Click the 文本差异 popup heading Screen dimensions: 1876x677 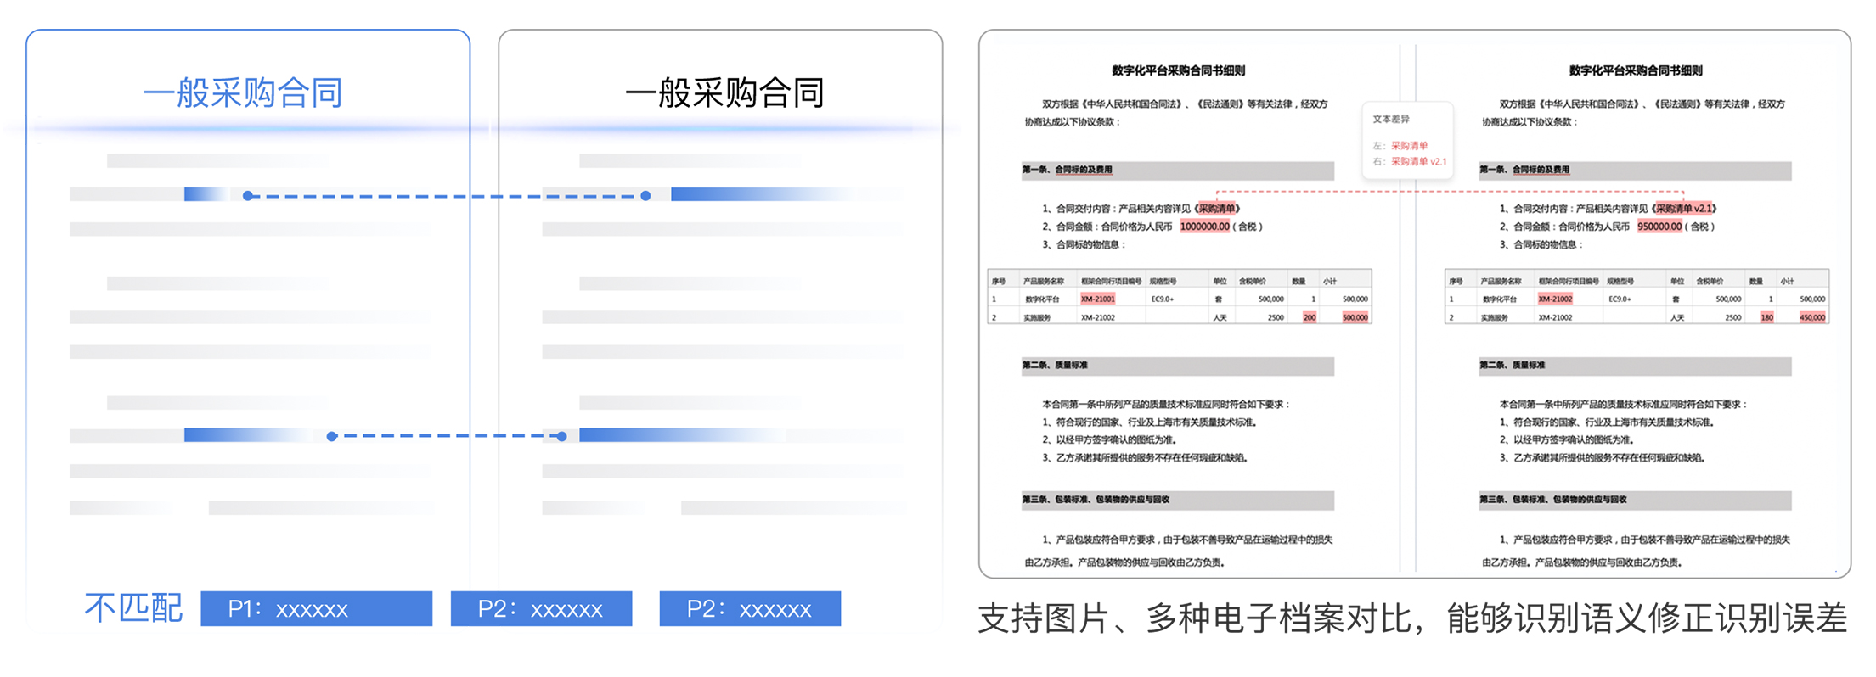tap(1391, 120)
